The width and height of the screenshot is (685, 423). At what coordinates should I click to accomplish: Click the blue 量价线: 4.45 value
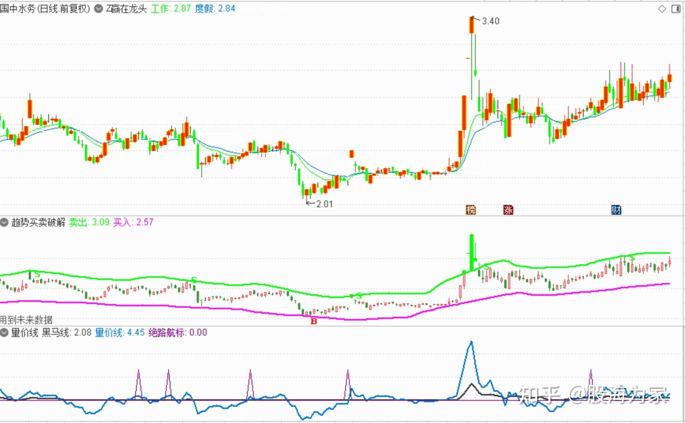(120, 332)
